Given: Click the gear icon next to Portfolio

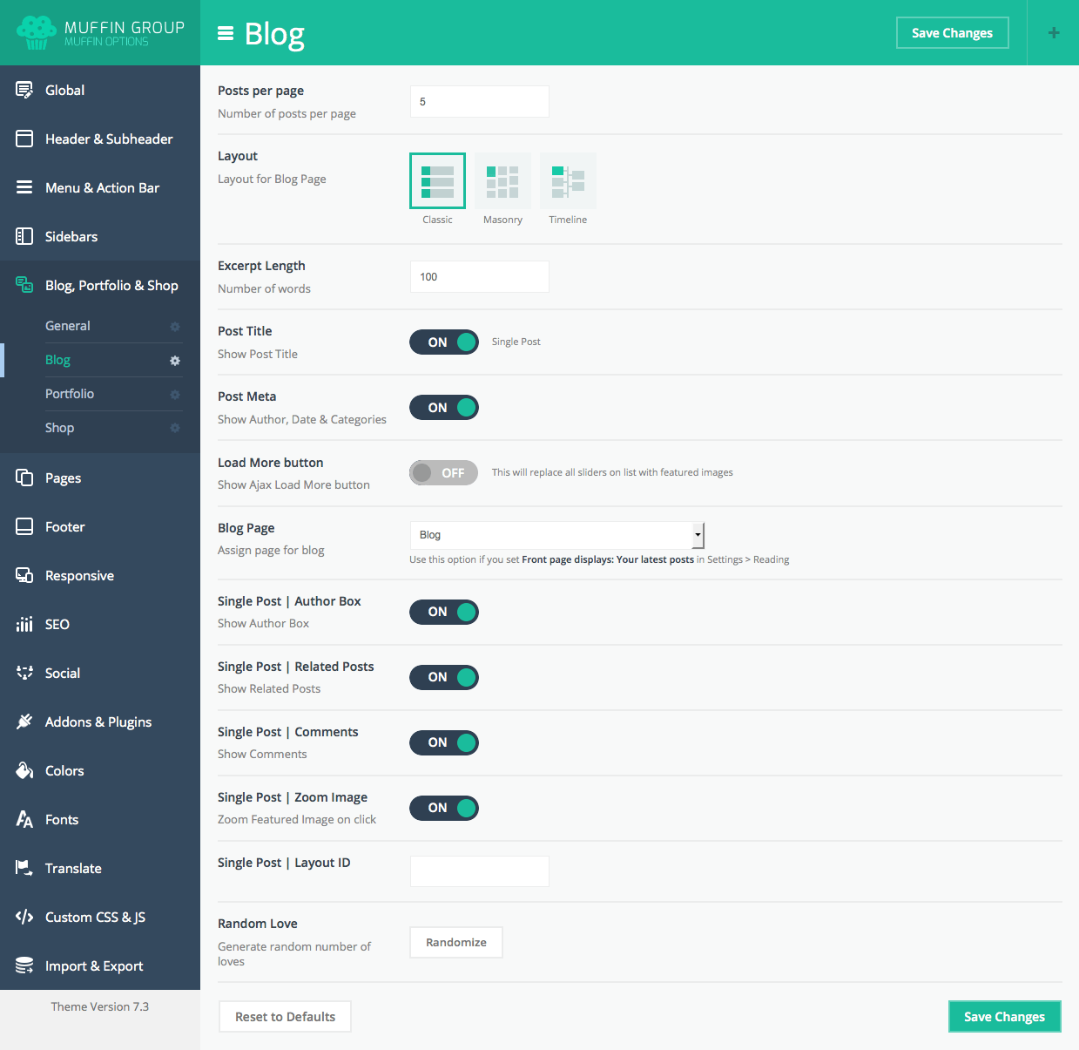Looking at the screenshot, I should click(175, 395).
